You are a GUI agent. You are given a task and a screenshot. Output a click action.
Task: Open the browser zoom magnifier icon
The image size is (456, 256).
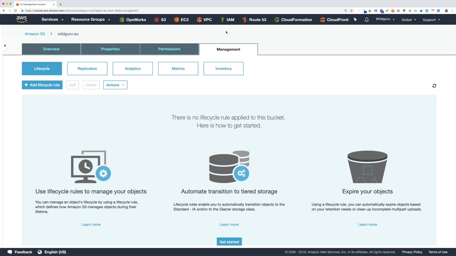point(346,11)
